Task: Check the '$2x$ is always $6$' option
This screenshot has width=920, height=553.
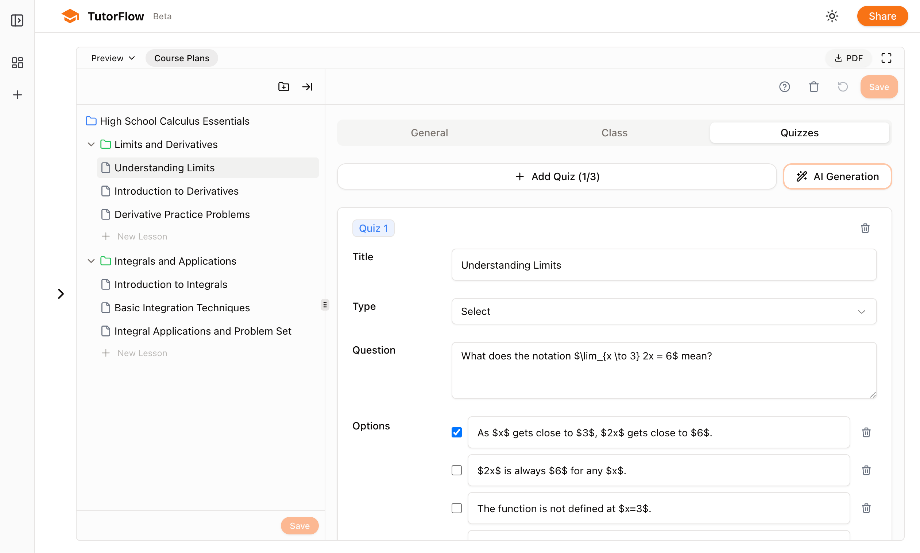Action: [x=456, y=470]
